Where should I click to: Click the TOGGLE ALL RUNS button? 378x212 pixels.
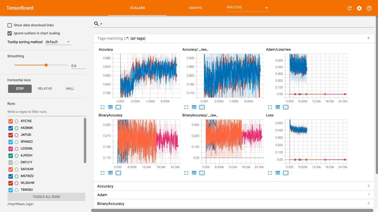click(x=46, y=197)
